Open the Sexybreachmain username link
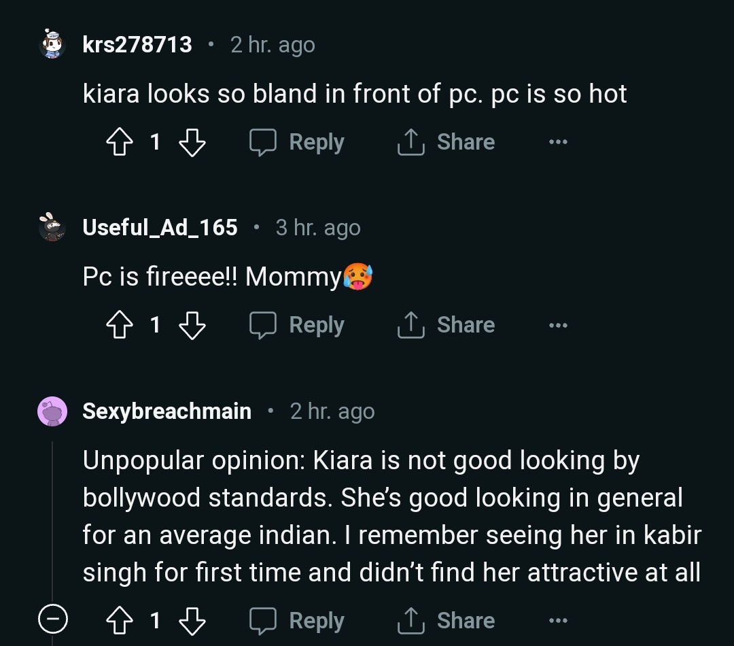Screen dimensions: 734x646 pyautogui.click(x=167, y=411)
